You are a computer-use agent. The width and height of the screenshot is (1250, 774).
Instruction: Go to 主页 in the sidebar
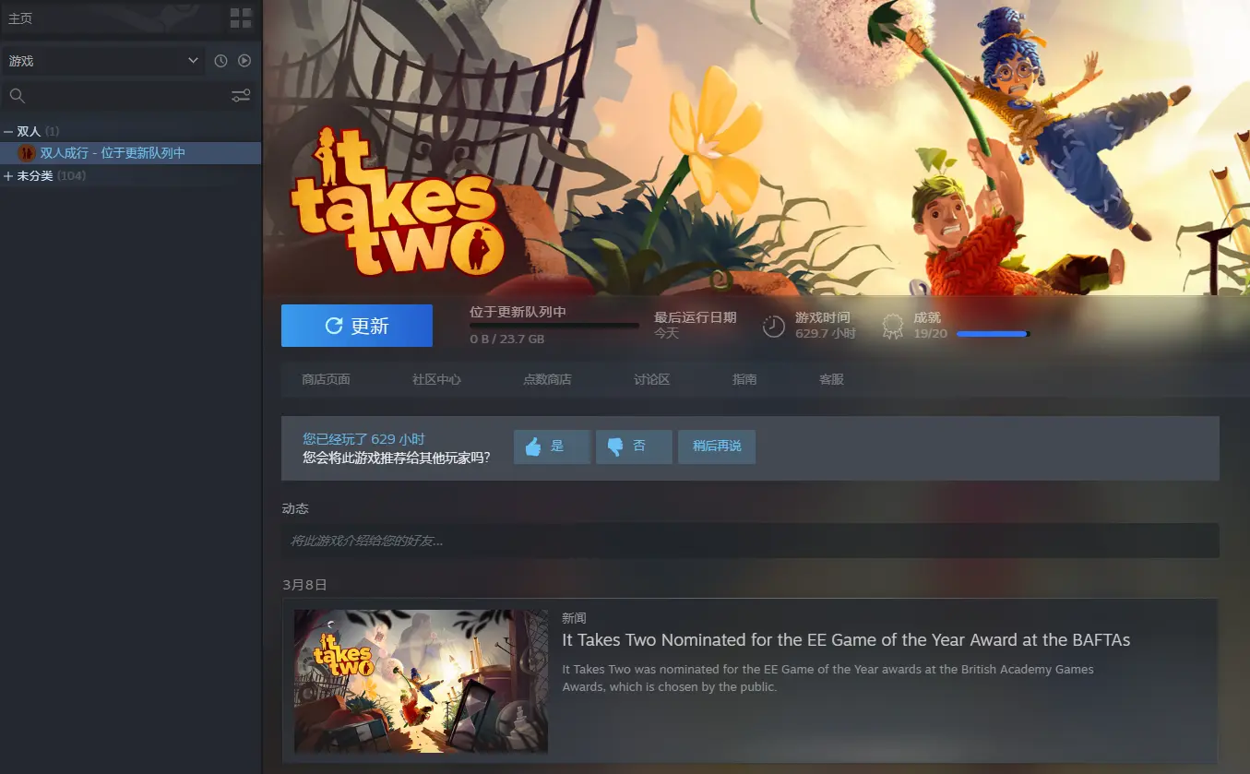20,18
